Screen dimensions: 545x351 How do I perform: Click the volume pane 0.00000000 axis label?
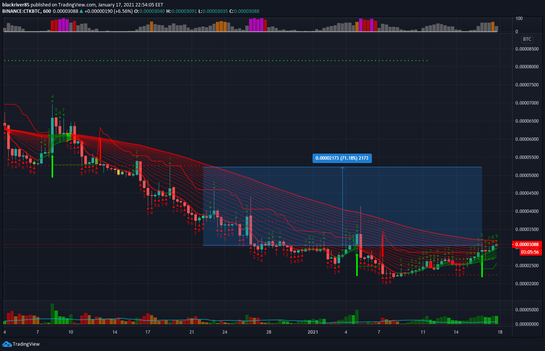tap(527, 324)
